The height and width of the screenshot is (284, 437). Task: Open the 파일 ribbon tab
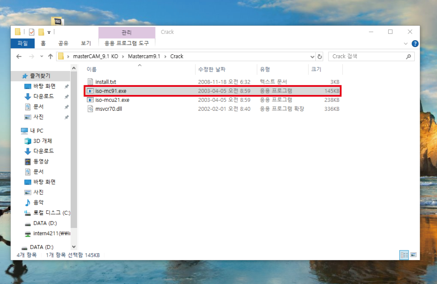point(23,43)
